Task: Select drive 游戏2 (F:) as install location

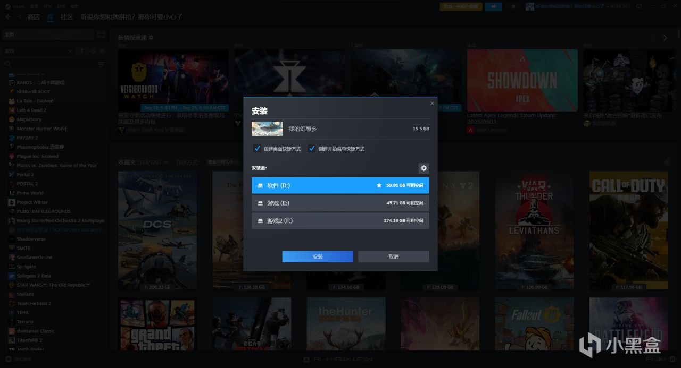Action: (340, 221)
